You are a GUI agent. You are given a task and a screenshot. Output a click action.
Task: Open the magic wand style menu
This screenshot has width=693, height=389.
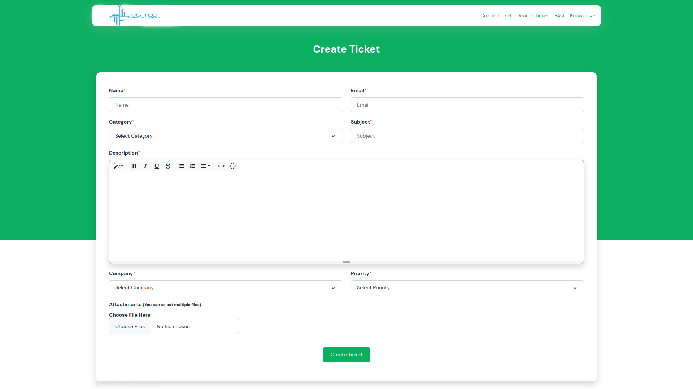[118, 166]
